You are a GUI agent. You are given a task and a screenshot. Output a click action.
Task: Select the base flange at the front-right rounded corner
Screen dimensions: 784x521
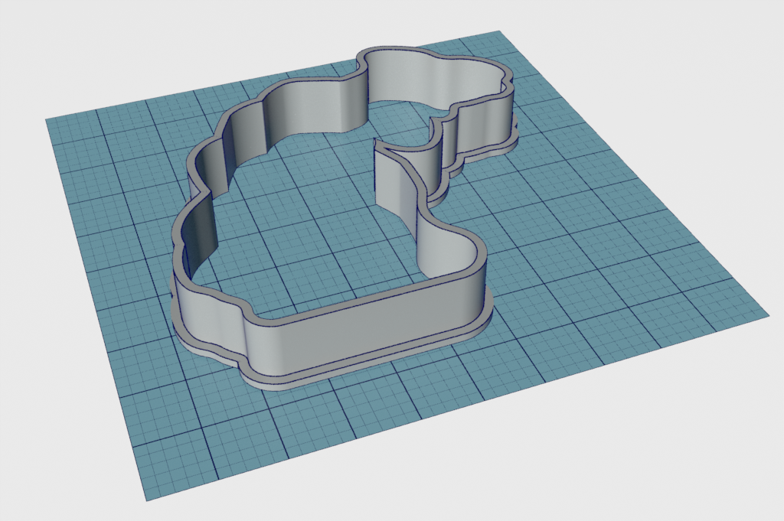481,321
